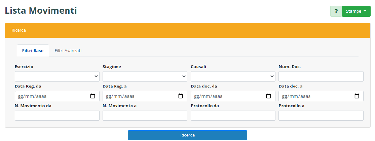
Task: Expand the Stampe dropdown menu
Action: click(x=356, y=11)
